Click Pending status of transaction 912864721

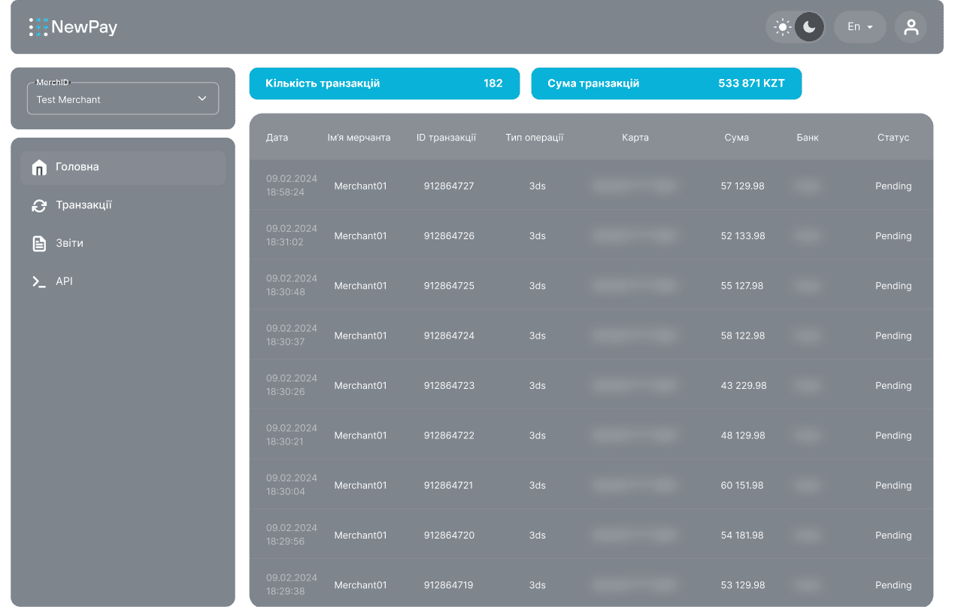pyautogui.click(x=893, y=485)
